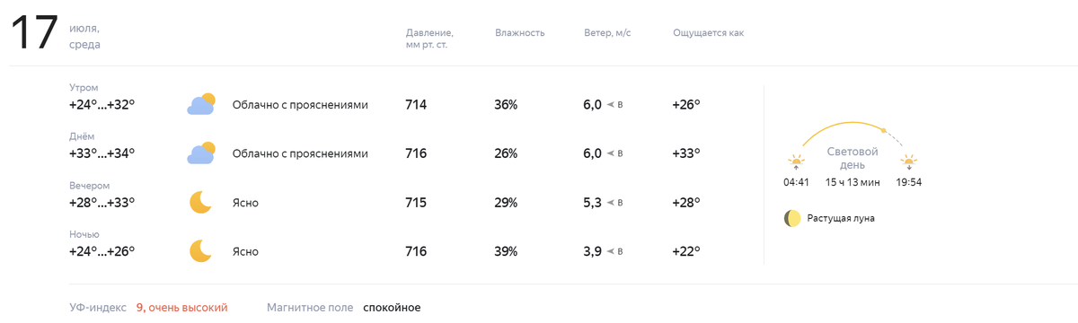Viewport: 1078px width, 323px height.
Task: Click the evening clear moon icon
Action: click(x=200, y=202)
